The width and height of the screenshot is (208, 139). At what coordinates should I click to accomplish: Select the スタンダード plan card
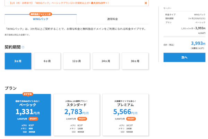pos(76,115)
